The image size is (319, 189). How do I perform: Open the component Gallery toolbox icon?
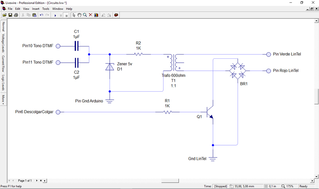(116, 15)
